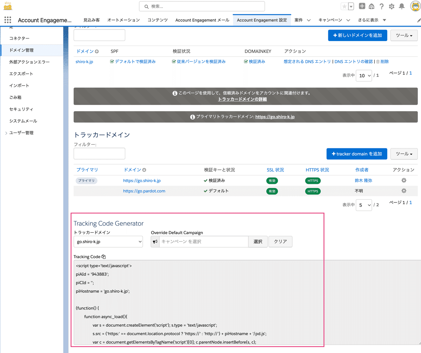Click the pencil edit navigation icon
The height and width of the screenshot is (353, 421).
[x=419, y=20]
